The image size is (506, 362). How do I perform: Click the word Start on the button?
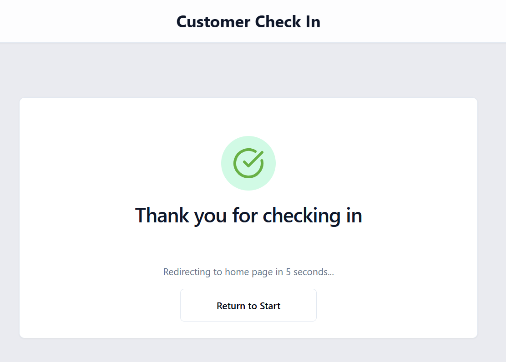(270, 306)
